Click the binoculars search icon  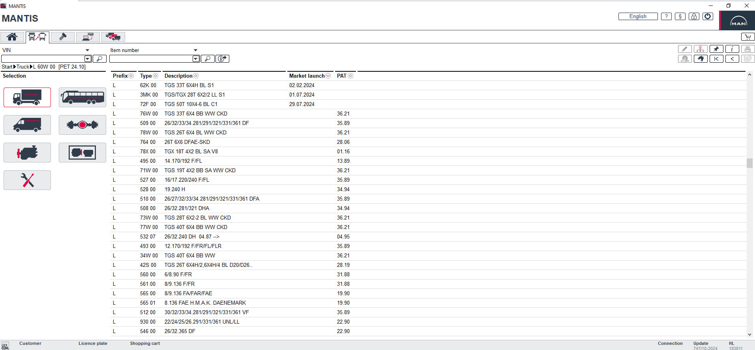[701, 59]
